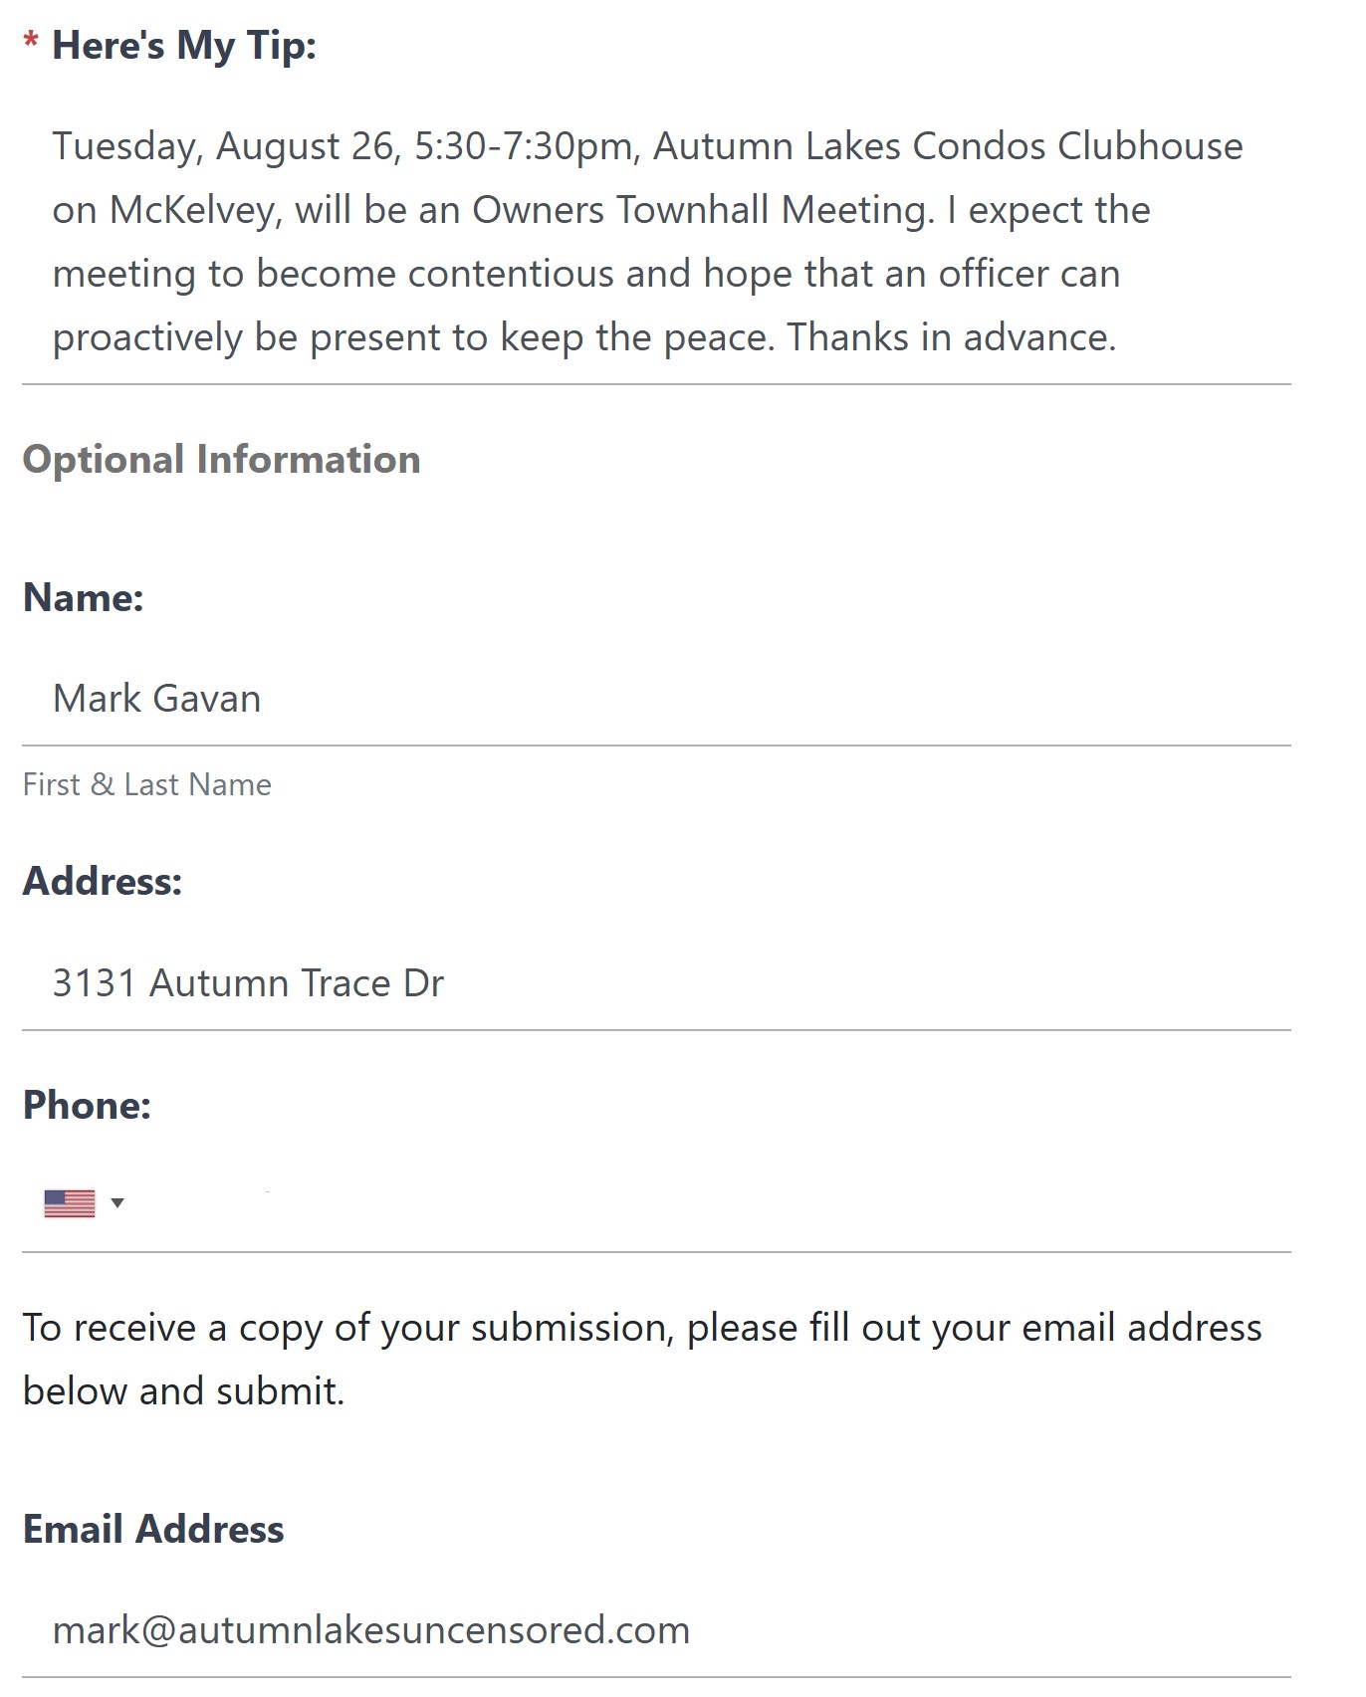Click "Tuesday, August 26" in the tip box
This screenshot has height=1697, width=1366.
click(224, 146)
